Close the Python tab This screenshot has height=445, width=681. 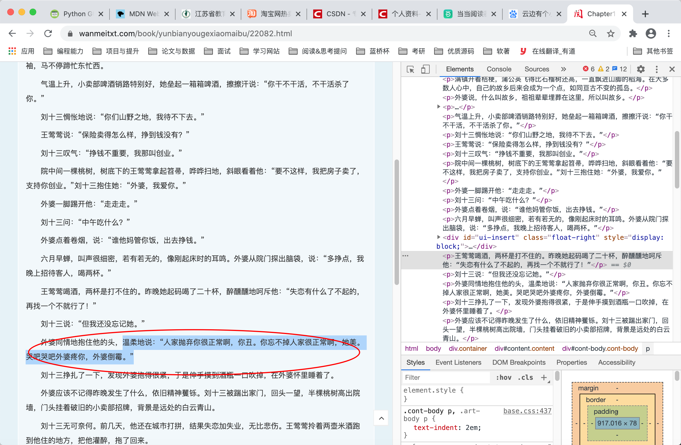[101, 14]
